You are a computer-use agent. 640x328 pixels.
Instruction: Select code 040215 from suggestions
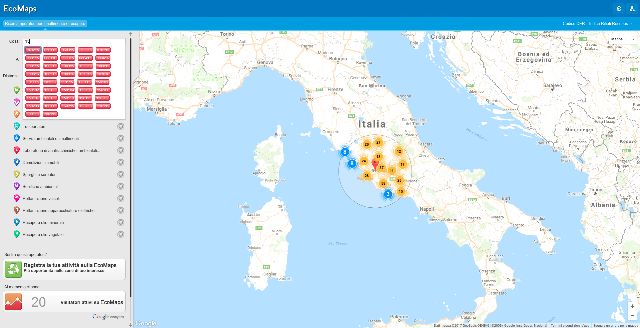[x=33, y=50]
